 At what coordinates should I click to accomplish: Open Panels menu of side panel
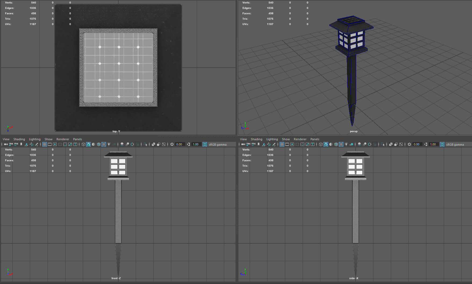coord(315,139)
